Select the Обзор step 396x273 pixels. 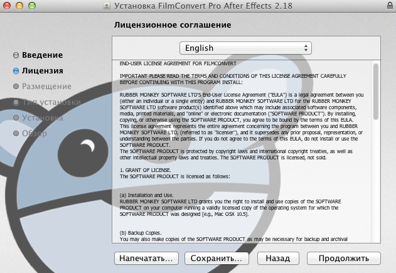click(x=35, y=133)
